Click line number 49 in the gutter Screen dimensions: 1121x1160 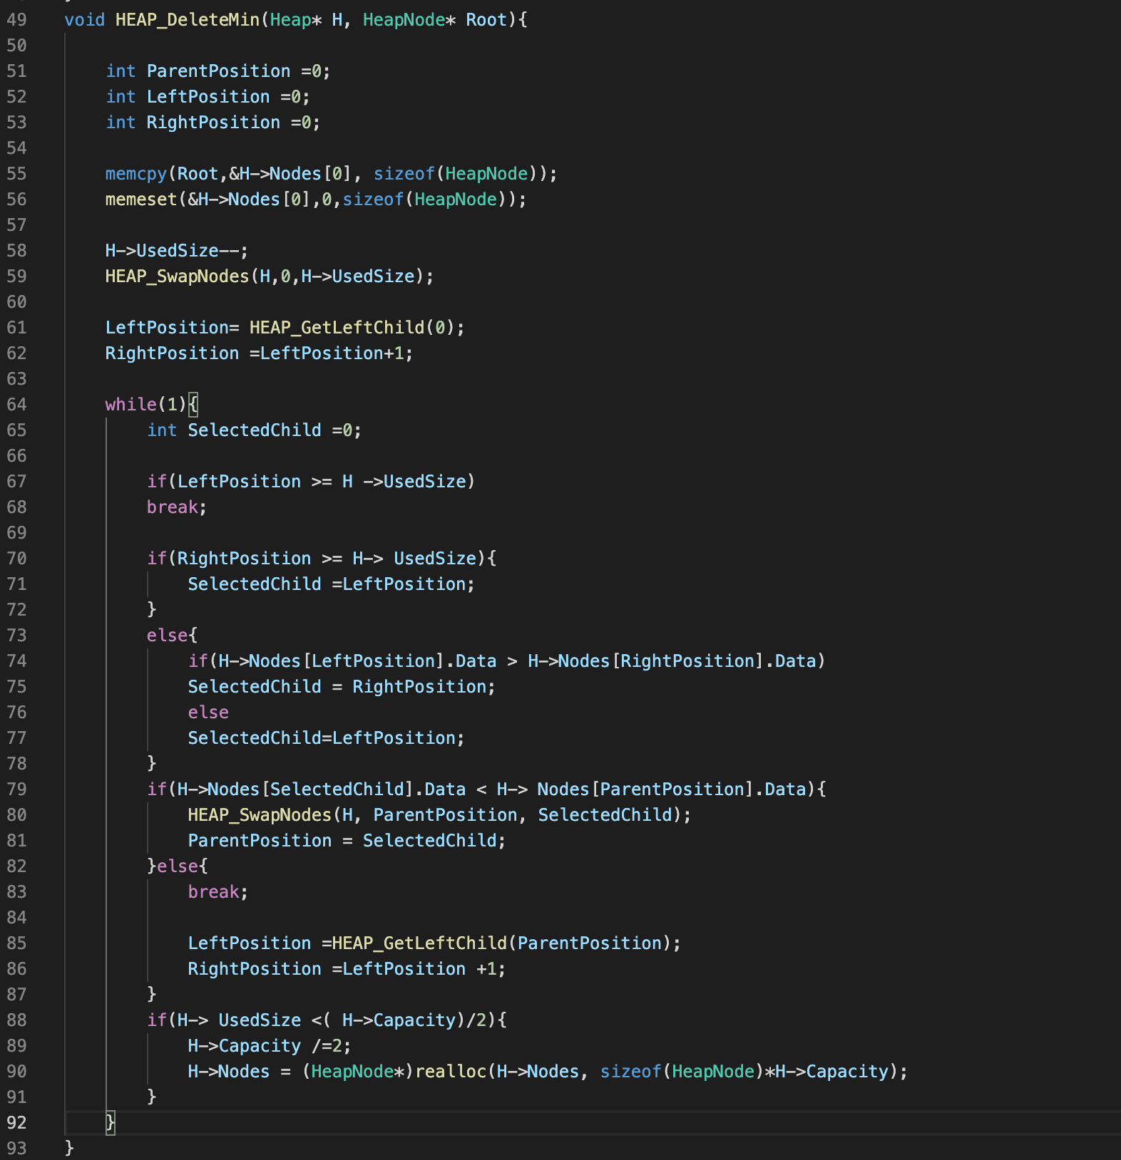[x=16, y=20]
